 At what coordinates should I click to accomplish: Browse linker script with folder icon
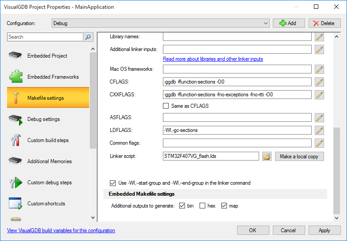tap(267, 156)
